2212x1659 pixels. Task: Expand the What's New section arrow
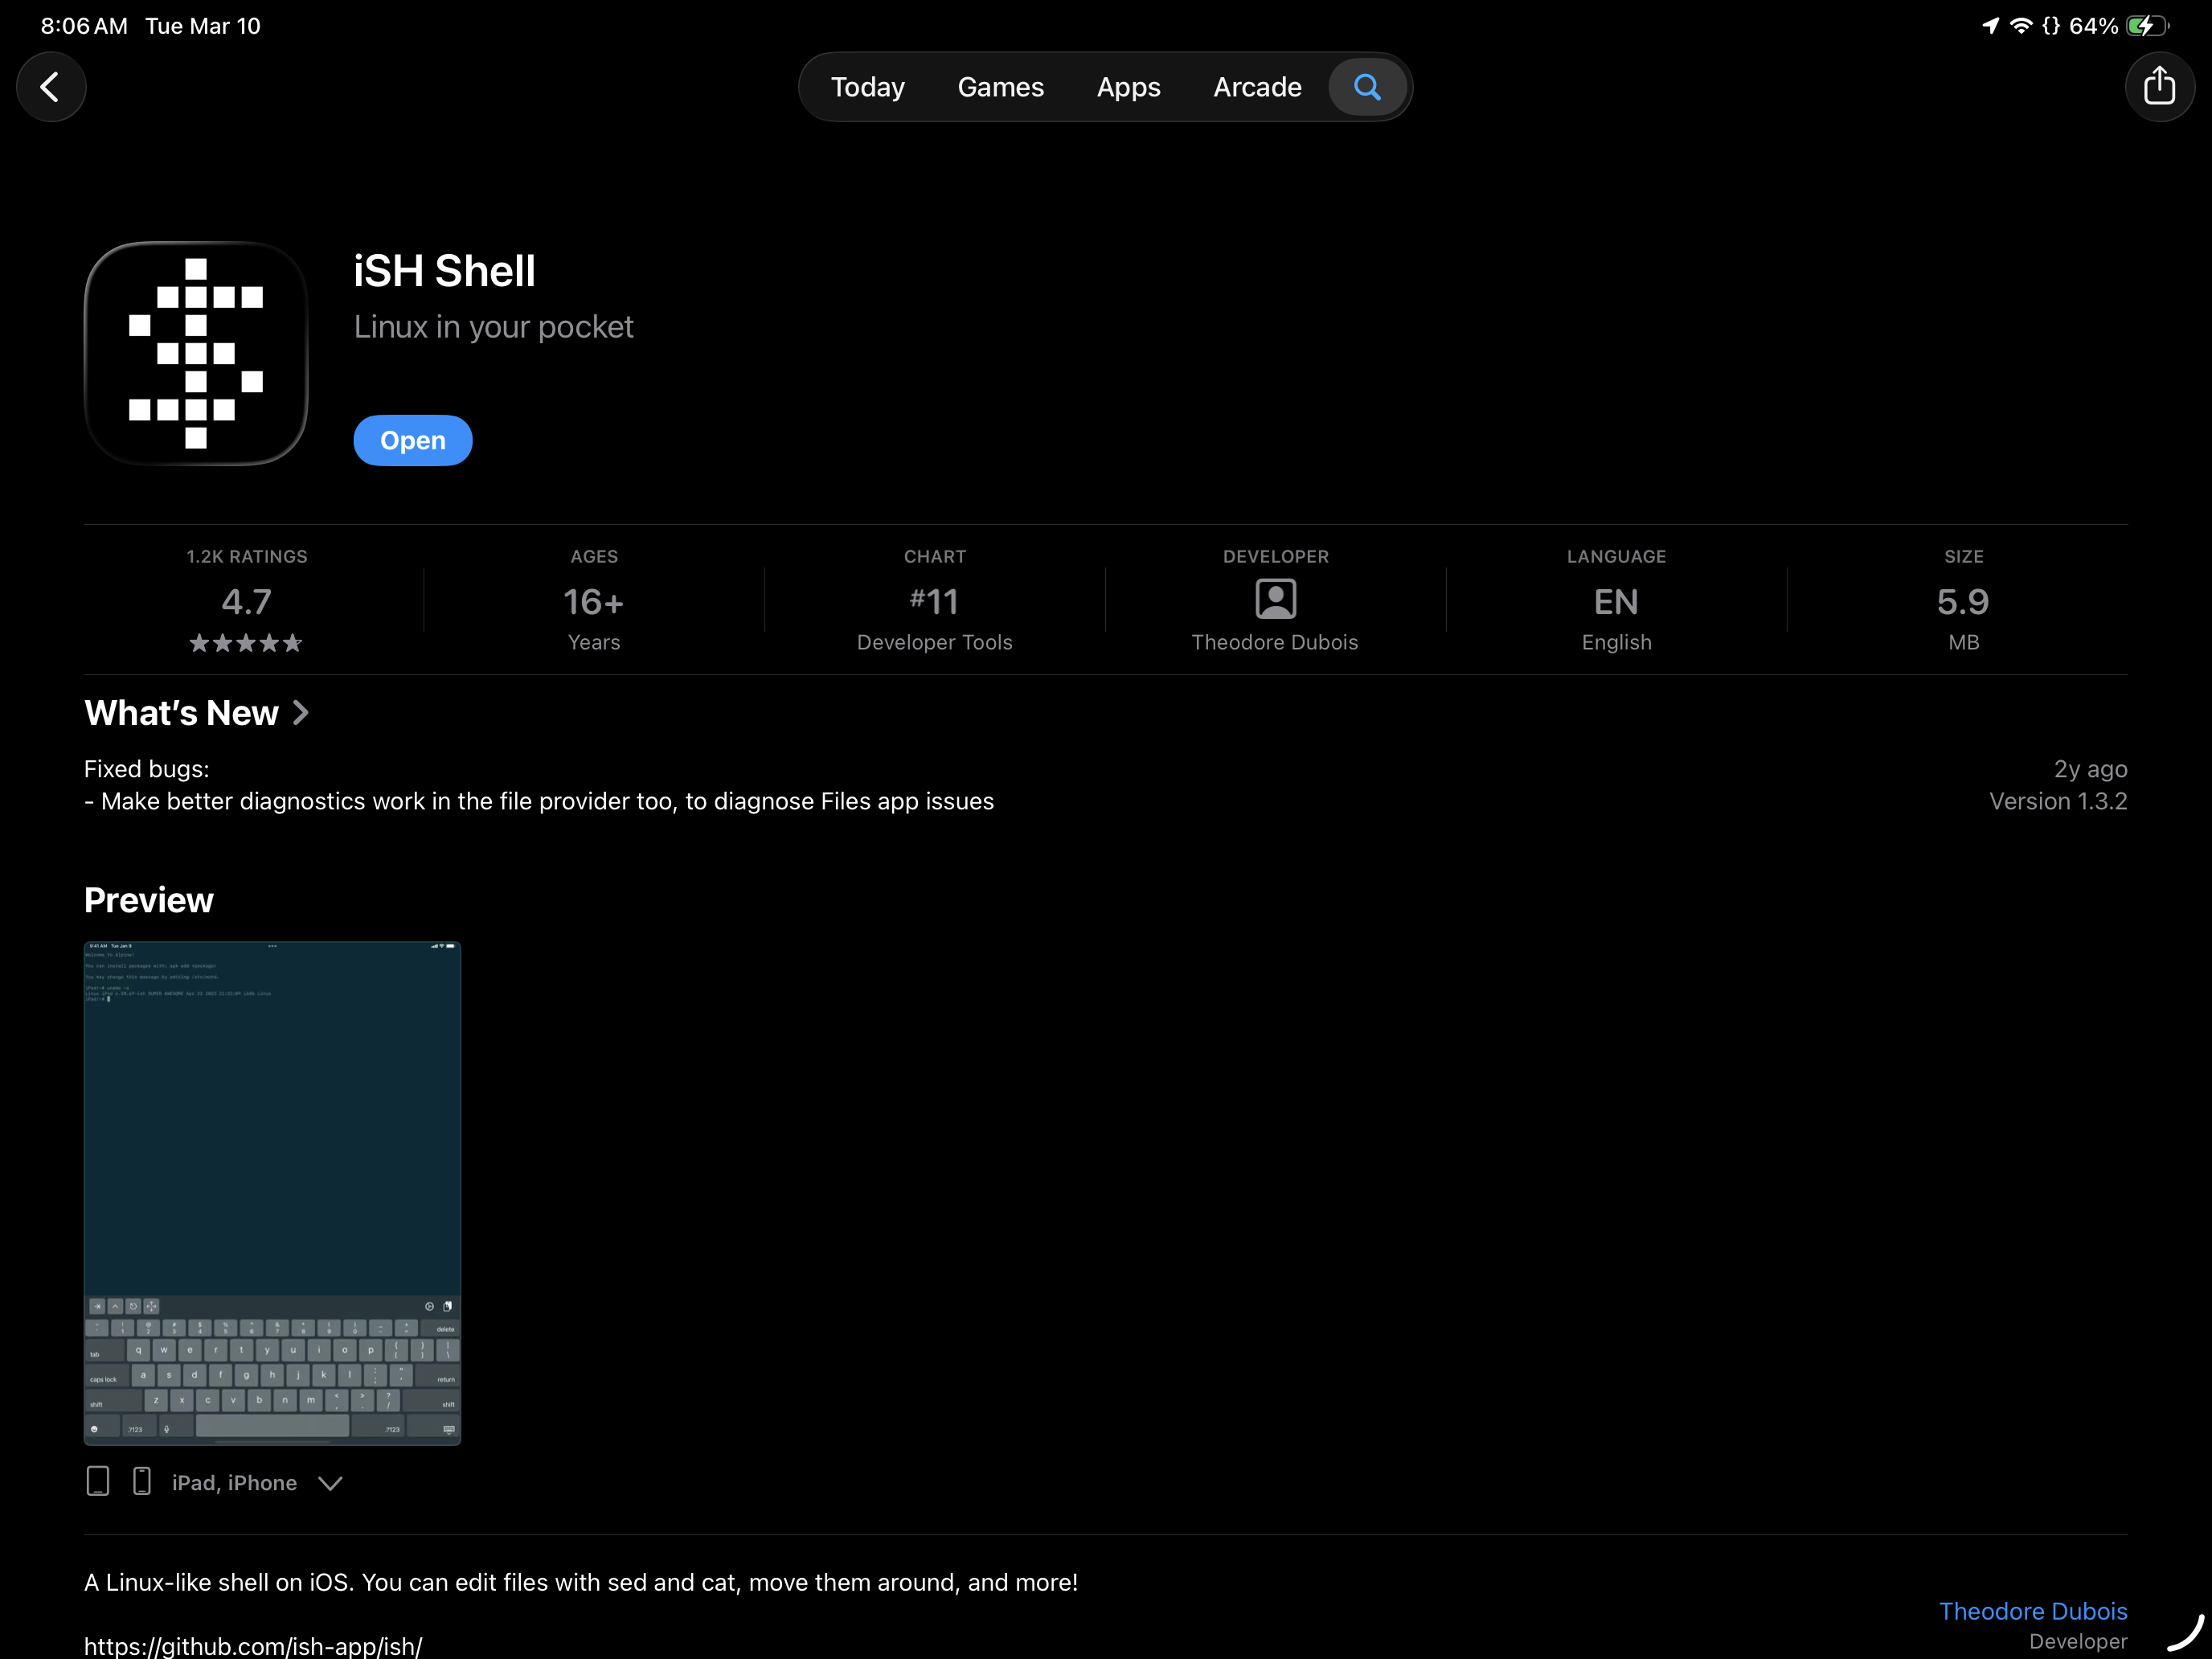point(301,713)
